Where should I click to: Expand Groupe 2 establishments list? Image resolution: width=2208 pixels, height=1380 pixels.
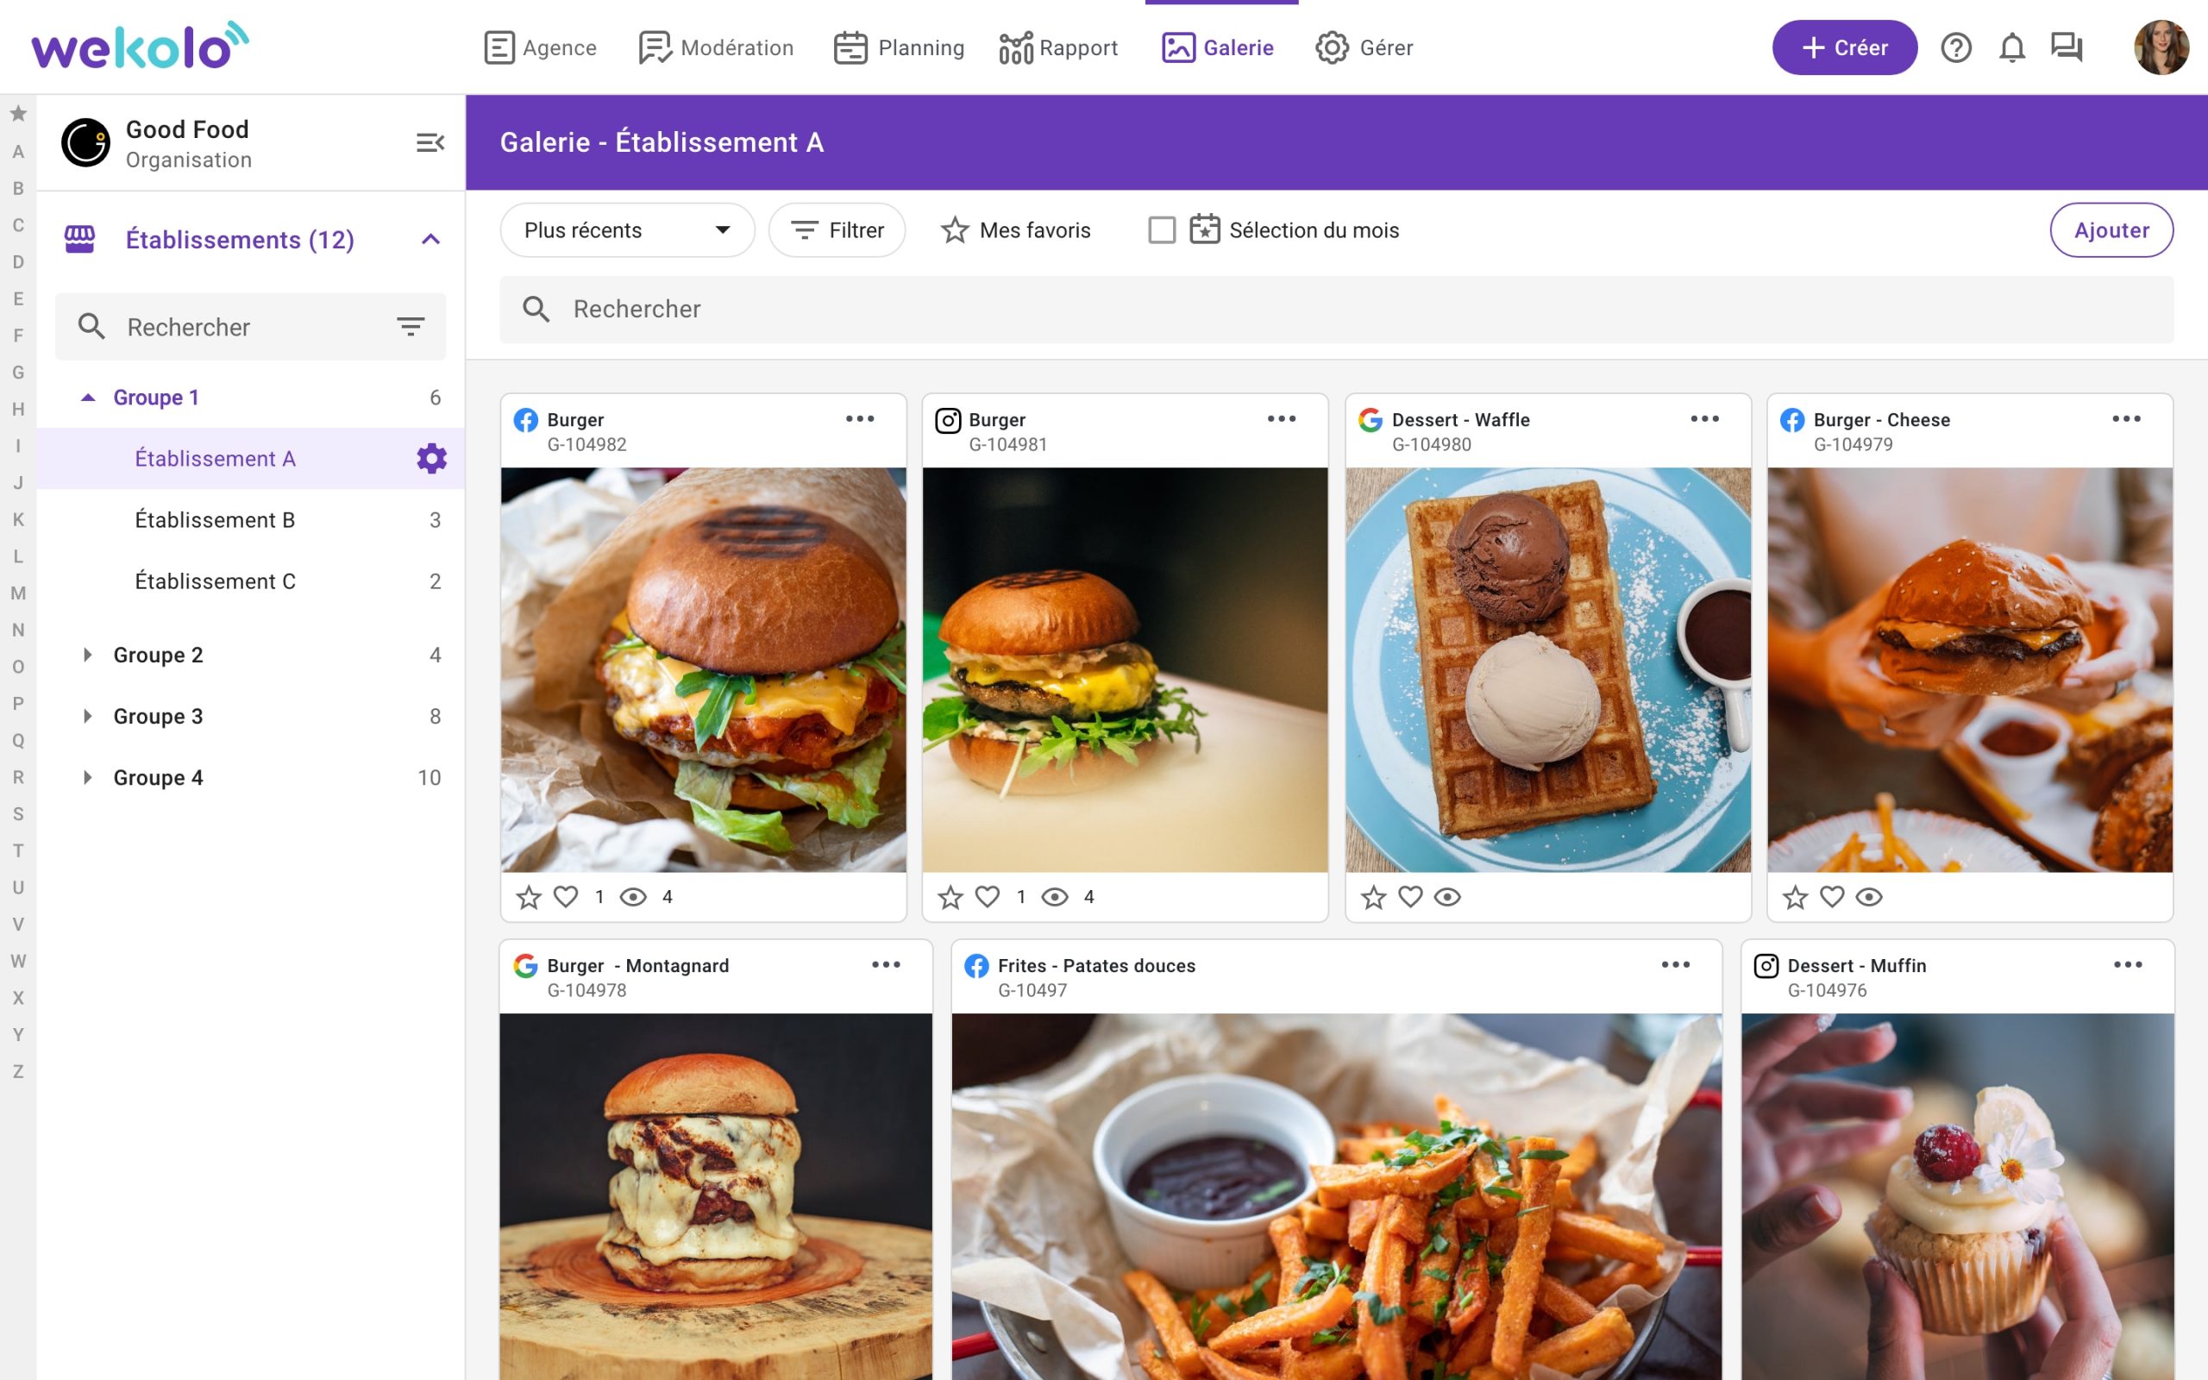(87, 654)
